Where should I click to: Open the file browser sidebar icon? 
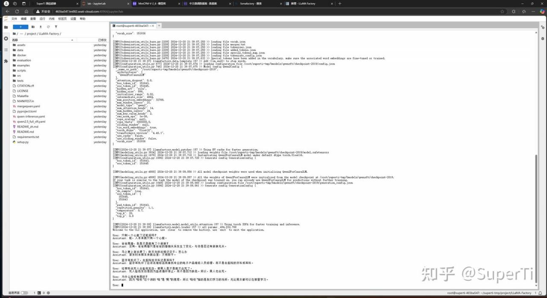(x=6, y=27)
